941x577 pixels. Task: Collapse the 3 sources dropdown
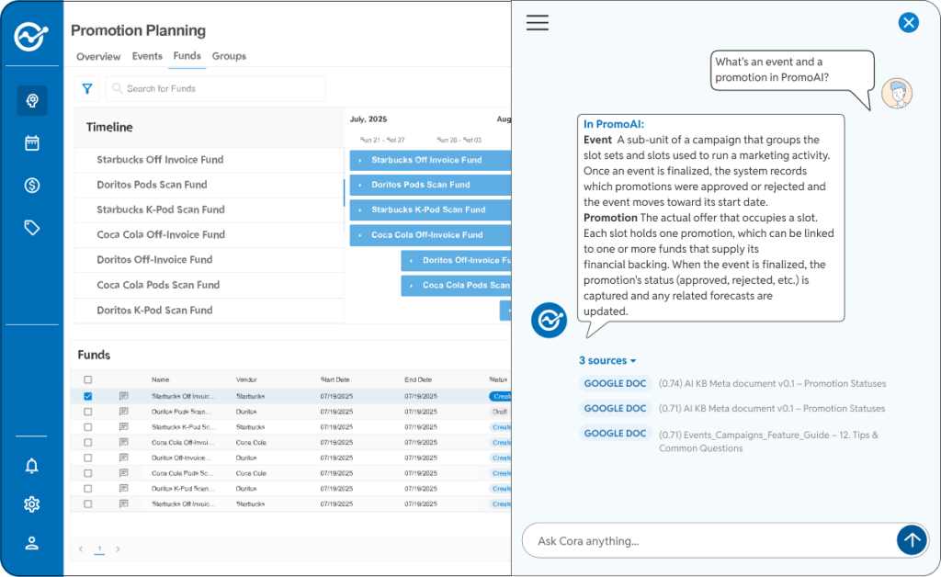(607, 360)
